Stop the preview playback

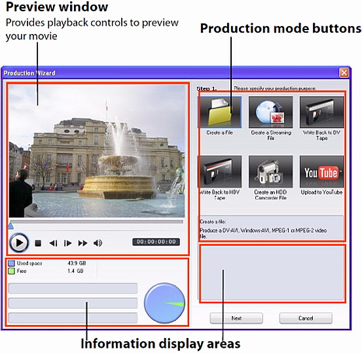(38, 243)
